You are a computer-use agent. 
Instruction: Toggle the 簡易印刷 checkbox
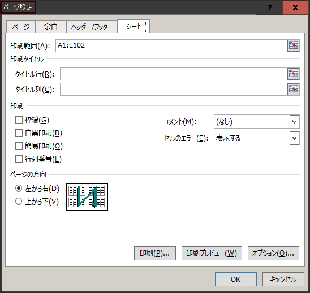pos(19,146)
